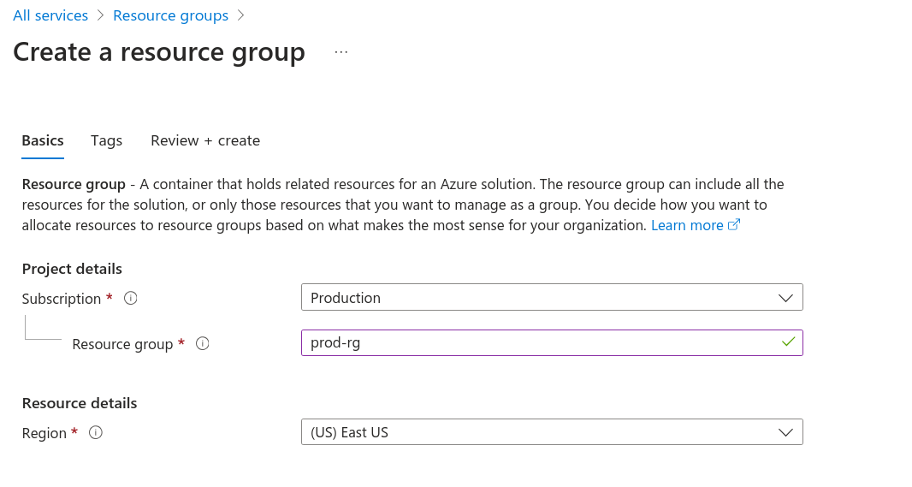Click the Subscription info icon
The image size is (912, 487).
point(131,299)
